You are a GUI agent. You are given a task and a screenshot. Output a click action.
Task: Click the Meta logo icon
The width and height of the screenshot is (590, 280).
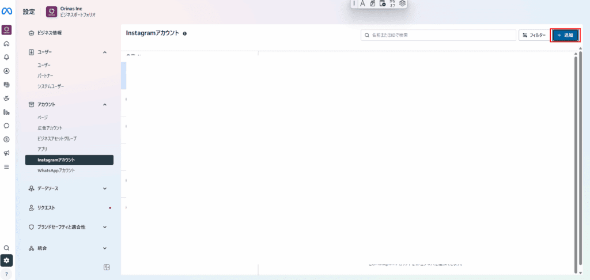tap(7, 11)
